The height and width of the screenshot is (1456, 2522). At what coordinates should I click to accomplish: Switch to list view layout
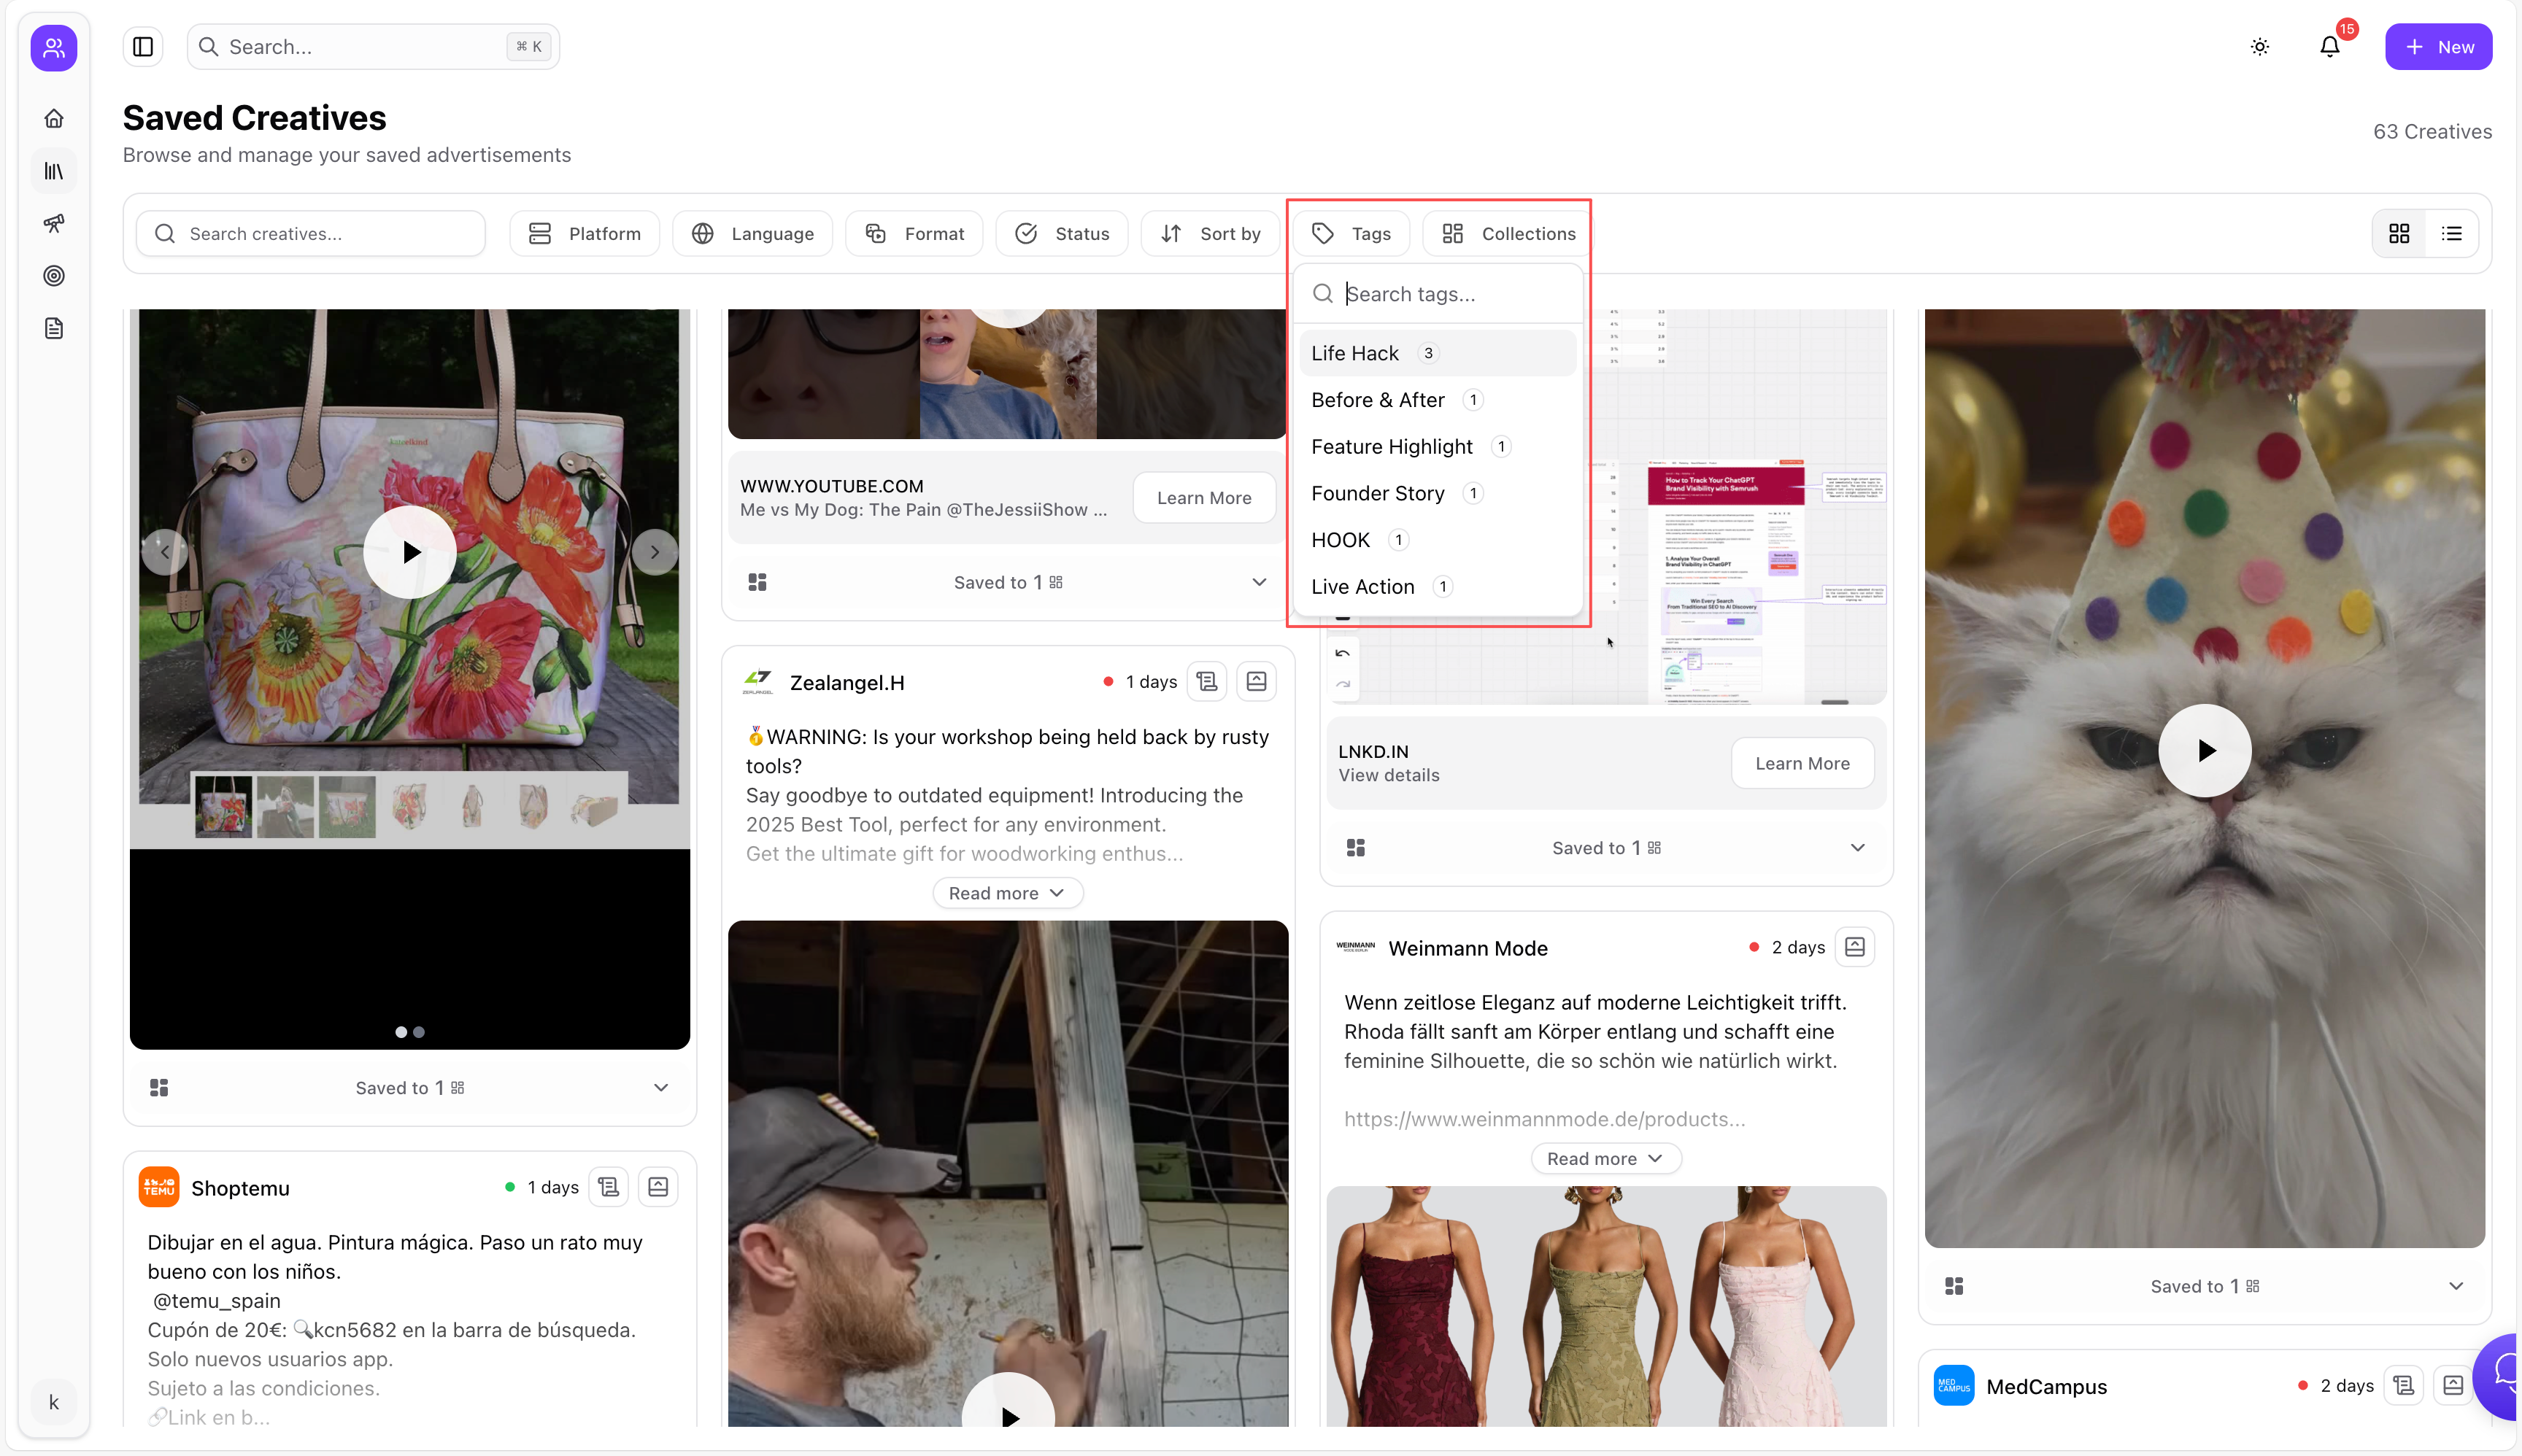[2451, 234]
